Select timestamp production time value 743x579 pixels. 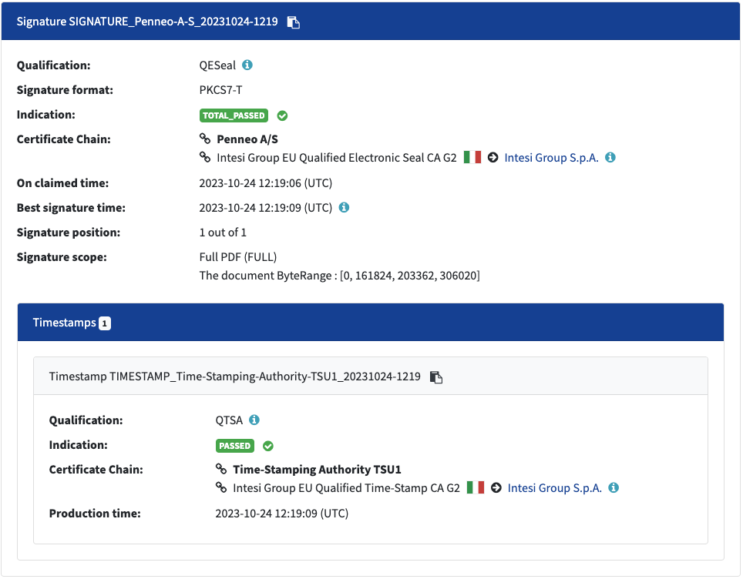coord(282,514)
